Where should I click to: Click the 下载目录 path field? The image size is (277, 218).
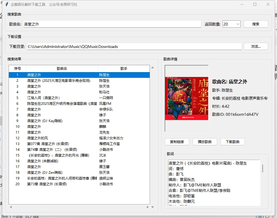(x=134, y=46)
